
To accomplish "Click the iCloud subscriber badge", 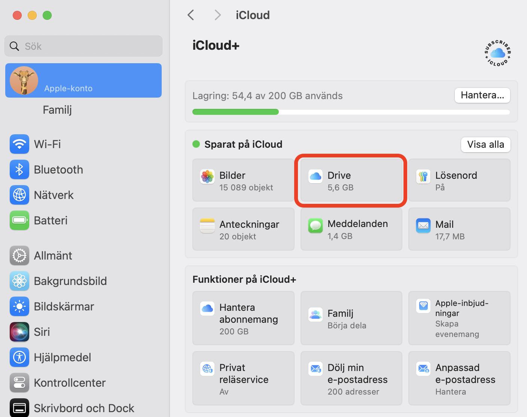I will [x=497, y=53].
